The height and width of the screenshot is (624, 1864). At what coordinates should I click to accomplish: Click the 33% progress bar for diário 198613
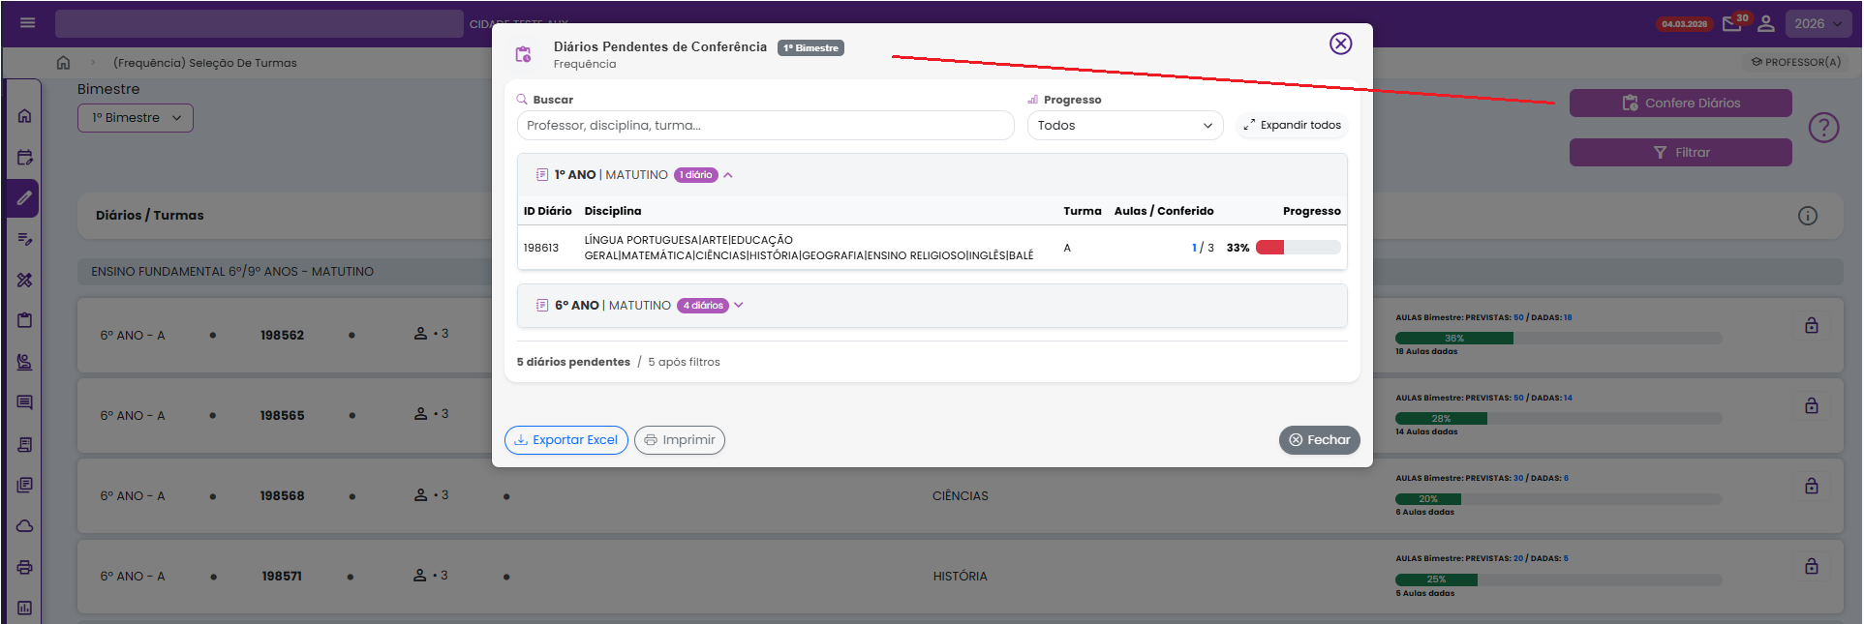click(1298, 248)
